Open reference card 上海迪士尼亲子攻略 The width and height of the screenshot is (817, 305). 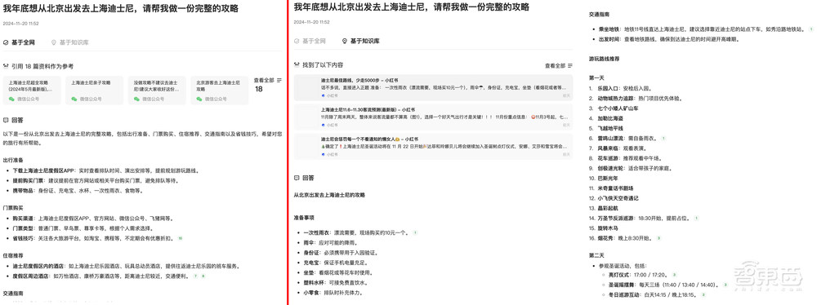tap(95, 90)
